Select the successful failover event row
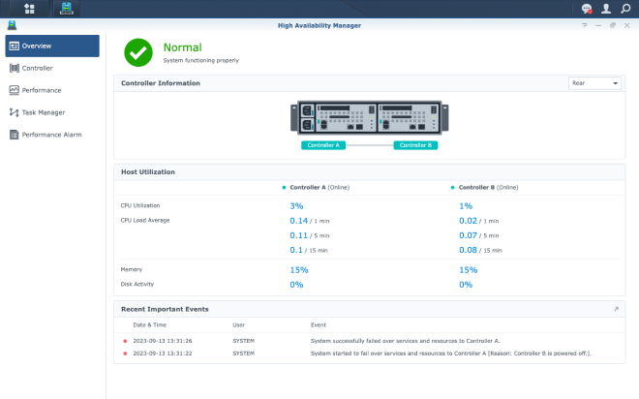 pos(405,341)
